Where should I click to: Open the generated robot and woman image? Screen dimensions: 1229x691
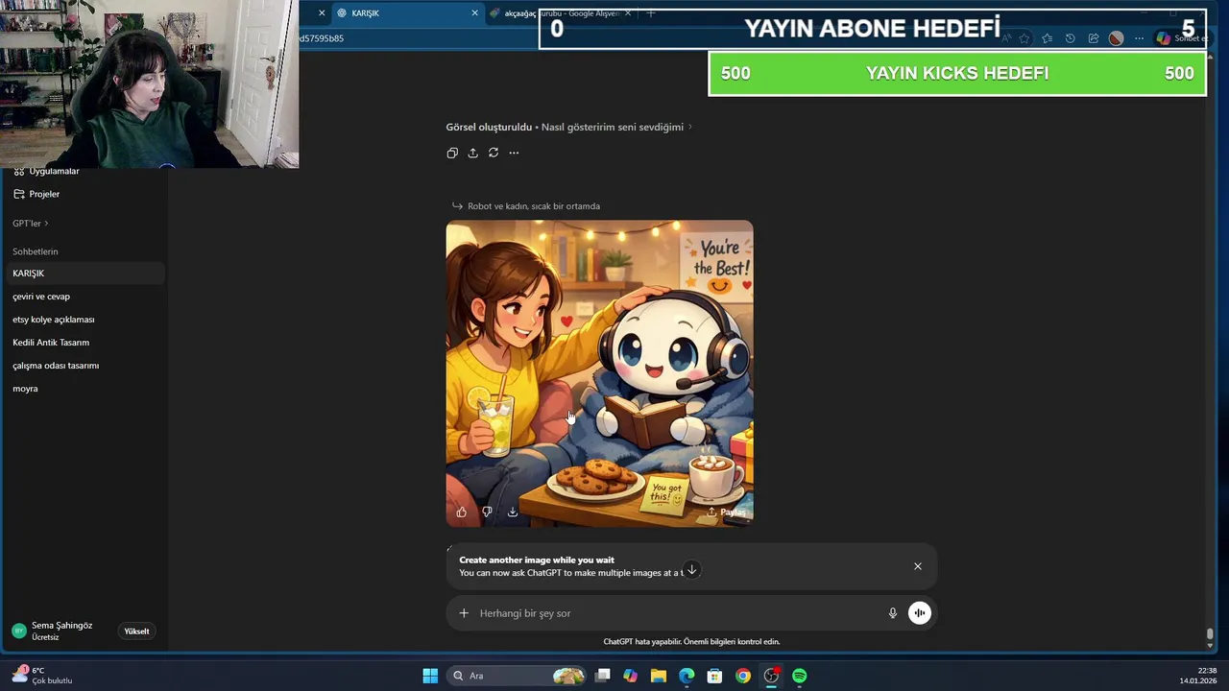click(x=599, y=373)
